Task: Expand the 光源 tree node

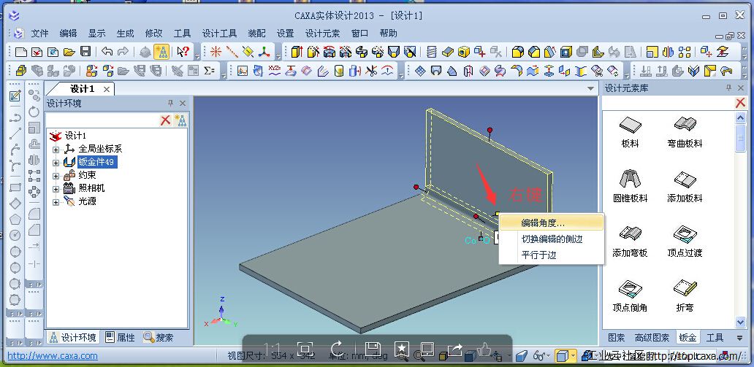Action: (x=56, y=202)
